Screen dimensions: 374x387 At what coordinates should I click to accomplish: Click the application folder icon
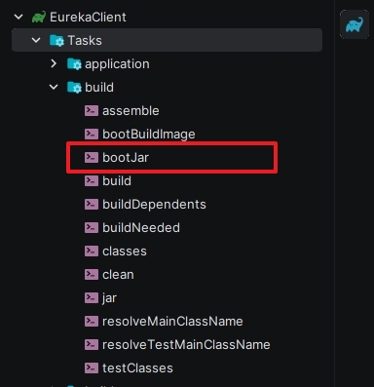(74, 64)
